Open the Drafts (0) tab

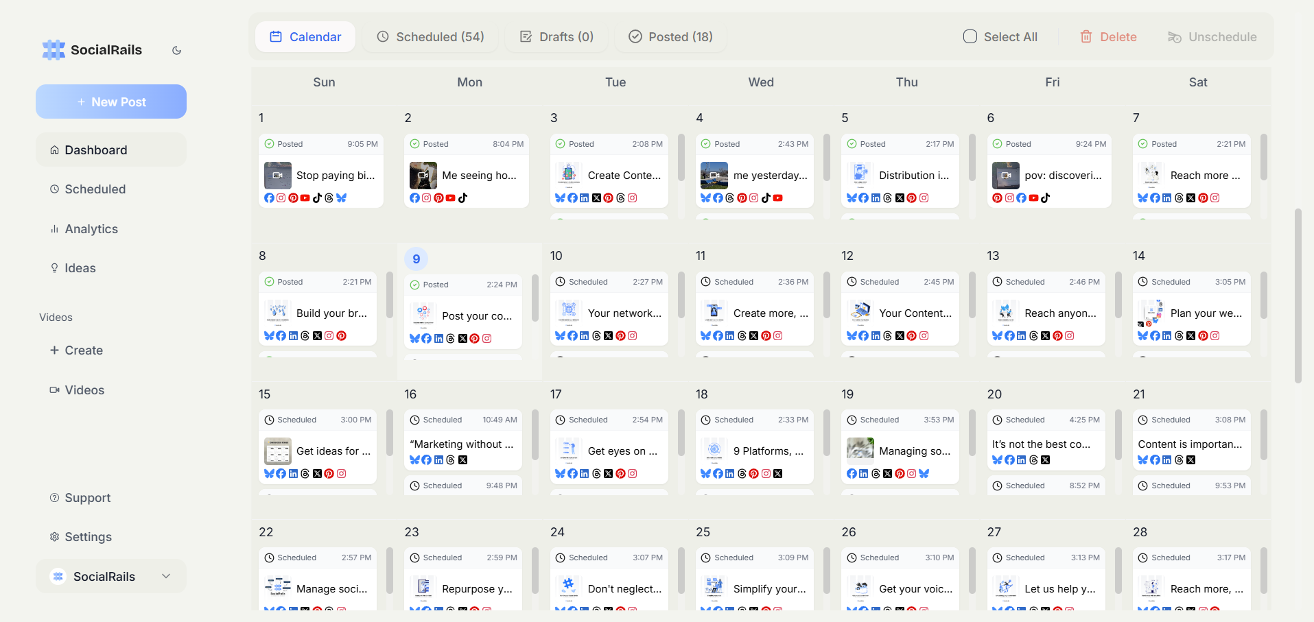coord(556,36)
